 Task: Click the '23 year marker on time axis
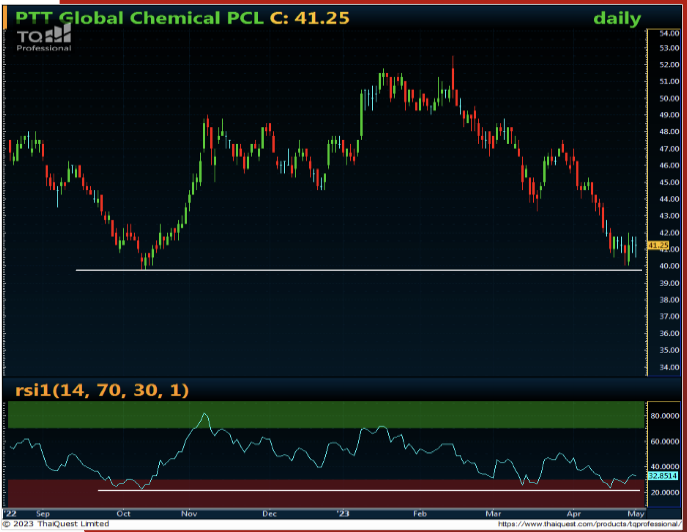(x=343, y=514)
